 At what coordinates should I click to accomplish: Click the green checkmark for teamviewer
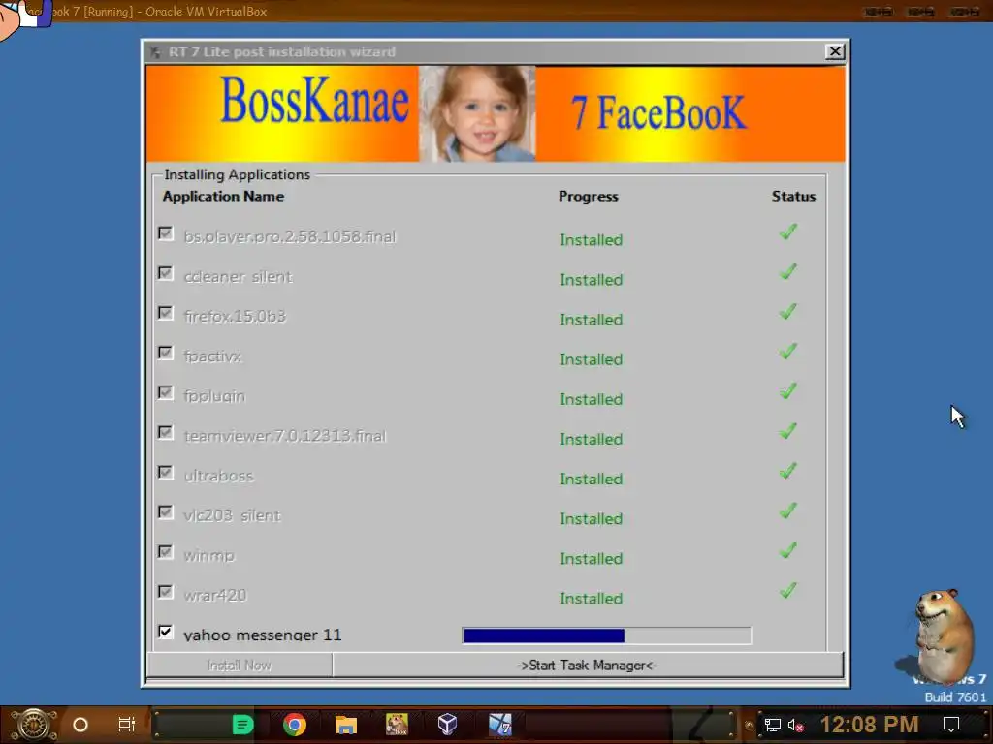787,431
